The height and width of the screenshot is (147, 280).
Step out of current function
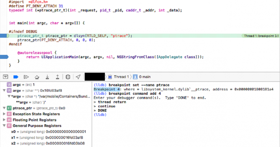tap(58, 77)
